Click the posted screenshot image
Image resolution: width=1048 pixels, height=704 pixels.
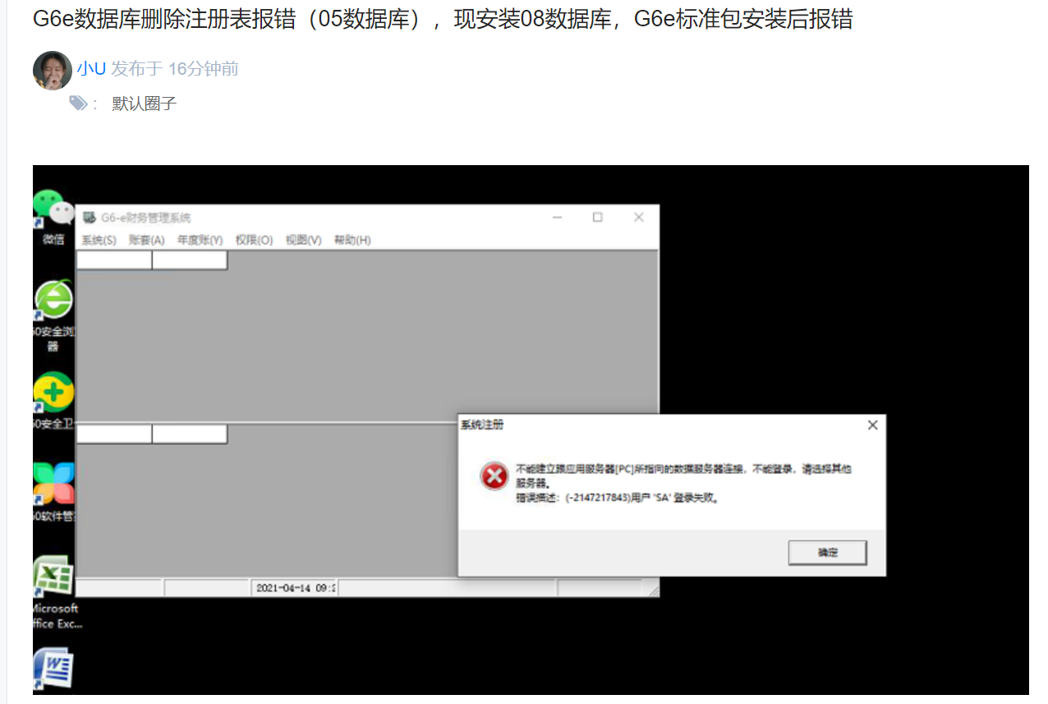point(531,430)
